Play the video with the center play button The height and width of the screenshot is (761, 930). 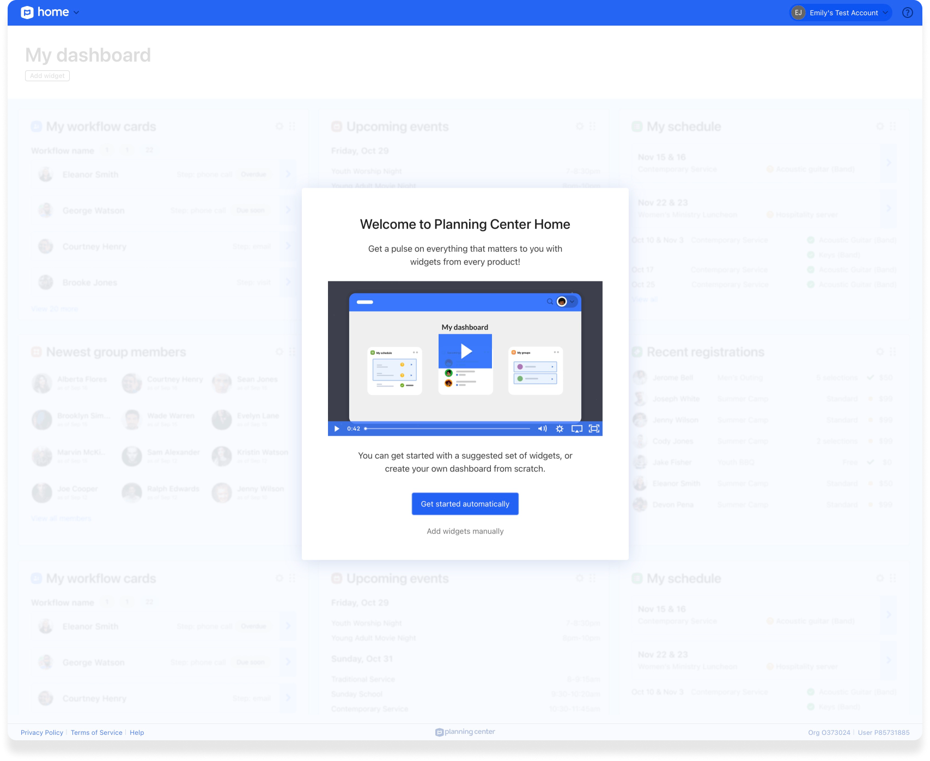[465, 351]
